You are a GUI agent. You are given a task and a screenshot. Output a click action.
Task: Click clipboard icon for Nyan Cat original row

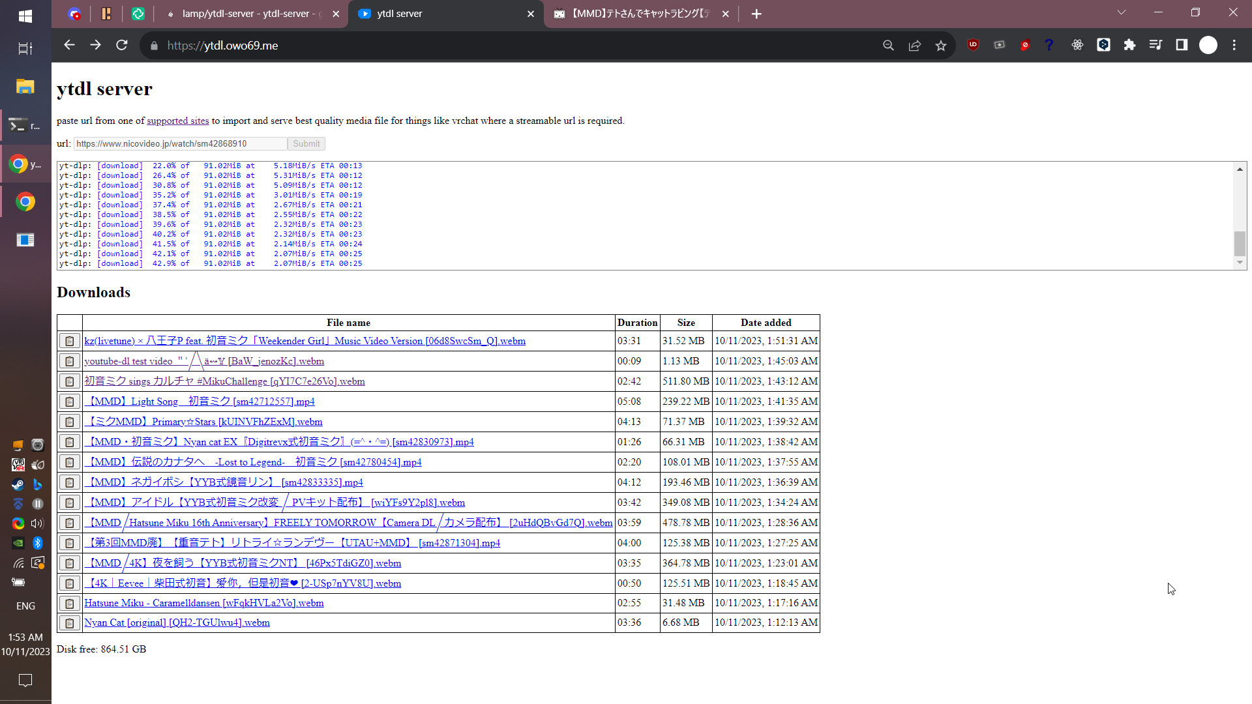point(69,623)
